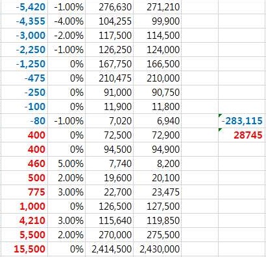Click the 117,500 cell
This screenshot has width=266, height=257.
click(109, 36)
